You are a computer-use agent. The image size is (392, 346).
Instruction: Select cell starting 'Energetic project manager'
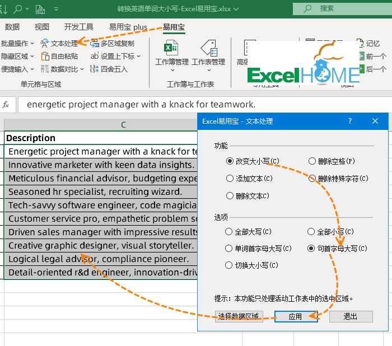click(101, 151)
